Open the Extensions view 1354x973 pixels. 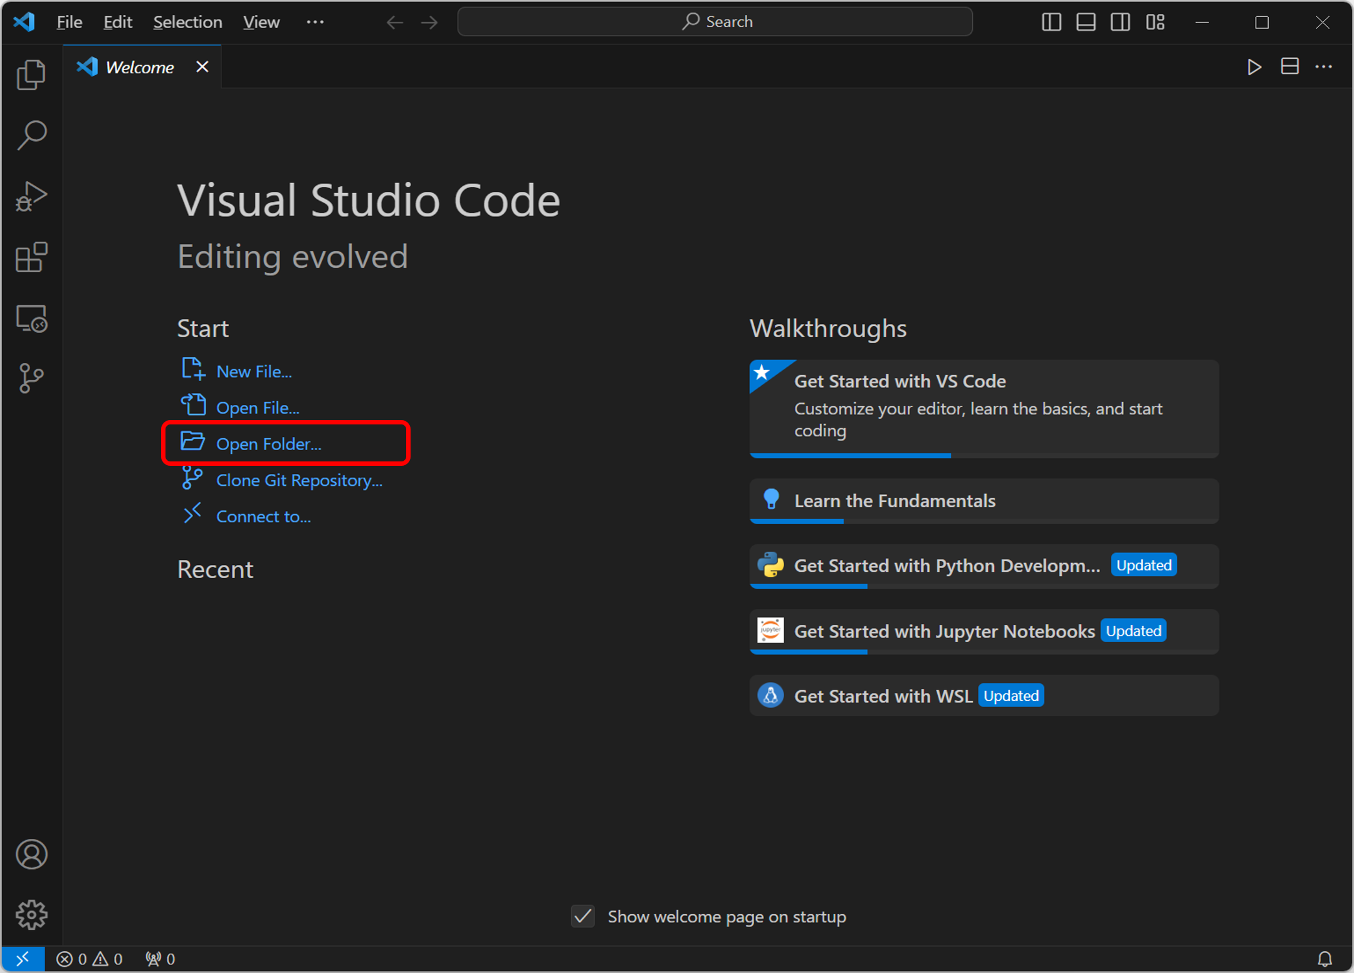[31, 257]
